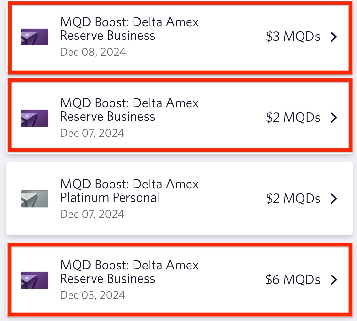The width and height of the screenshot is (357, 321).
Task: Click the Dec 08, 2024 date text
Action: (x=92, y=52)
